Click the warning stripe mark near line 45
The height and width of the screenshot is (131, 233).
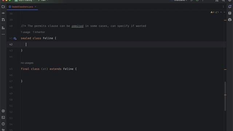point(225,70)
